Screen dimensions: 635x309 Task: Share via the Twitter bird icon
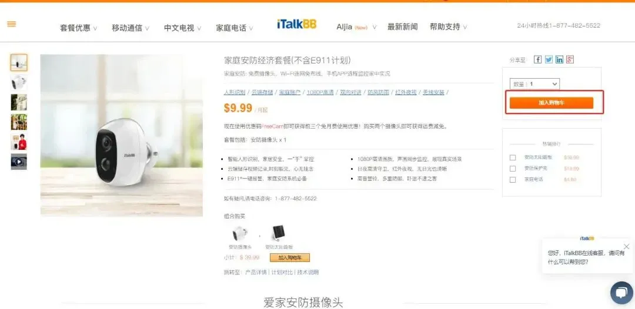[x=549, y=60]
